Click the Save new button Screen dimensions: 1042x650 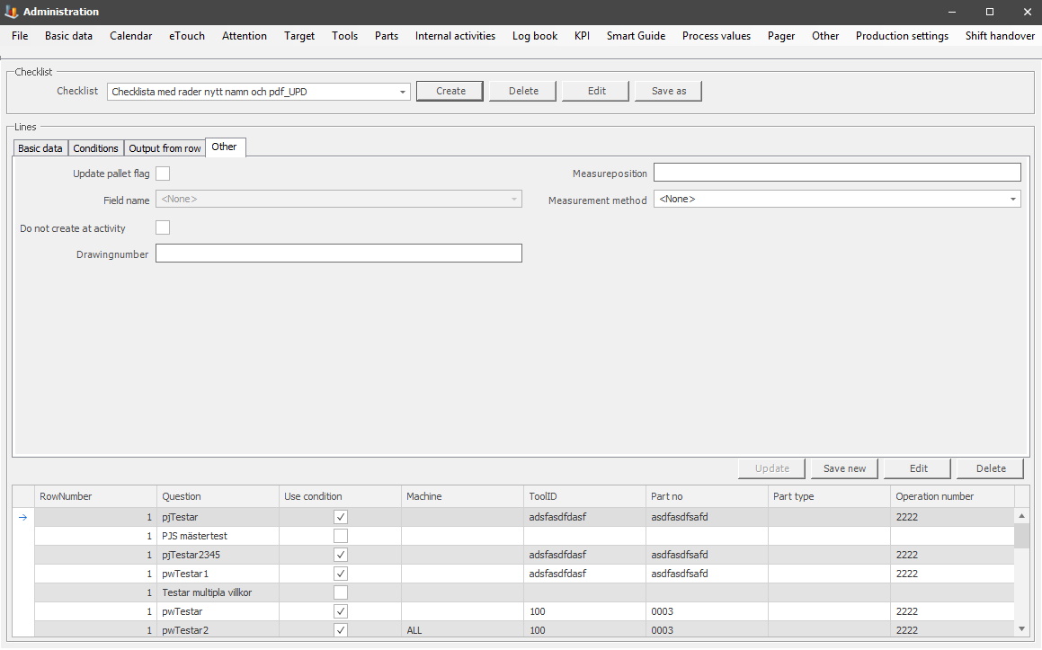click(x=844, y=468)
